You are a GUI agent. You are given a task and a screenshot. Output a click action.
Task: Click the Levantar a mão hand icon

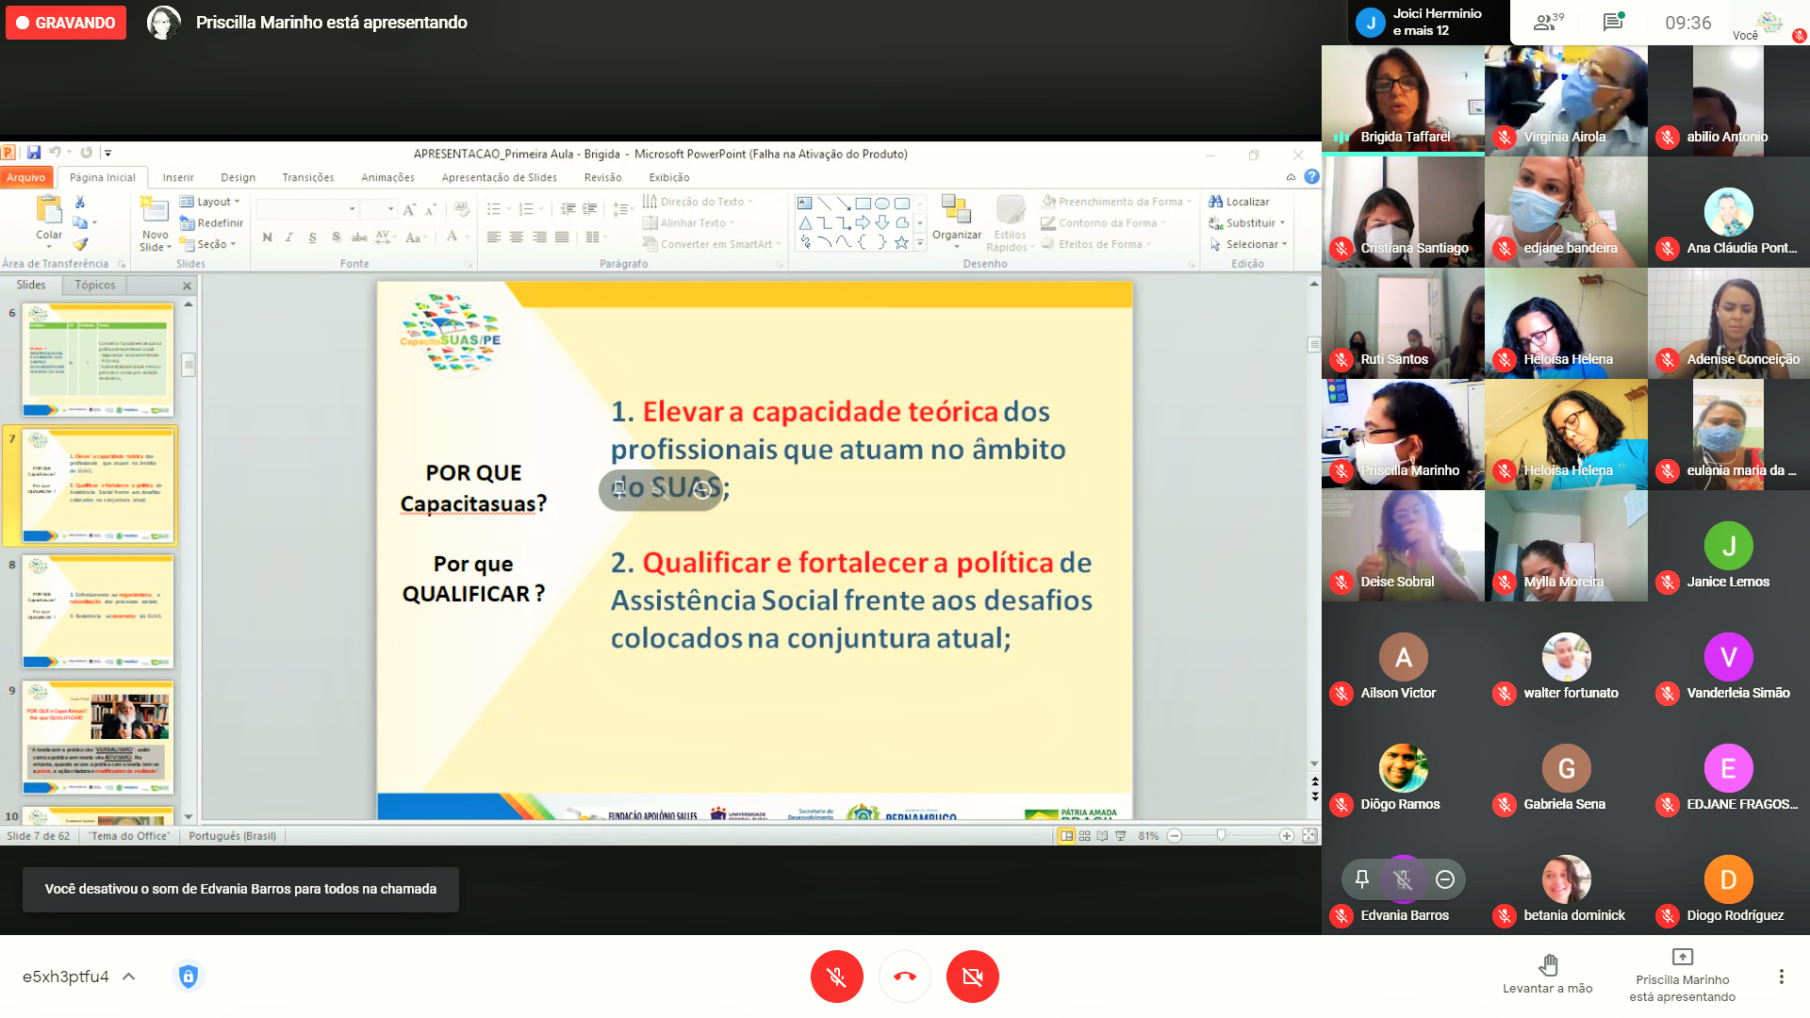point(1547,965)
